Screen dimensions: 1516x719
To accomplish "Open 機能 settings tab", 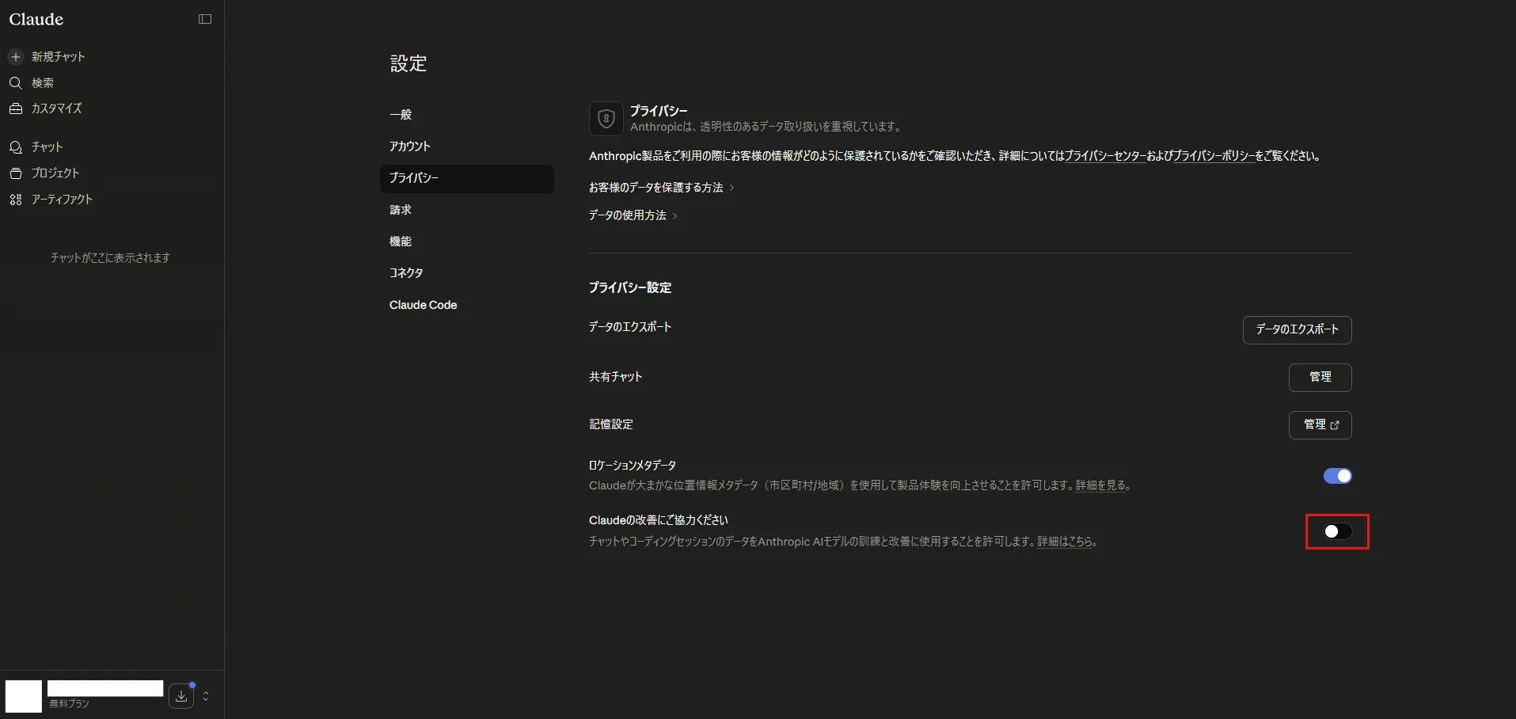I will tap(467, 242).
